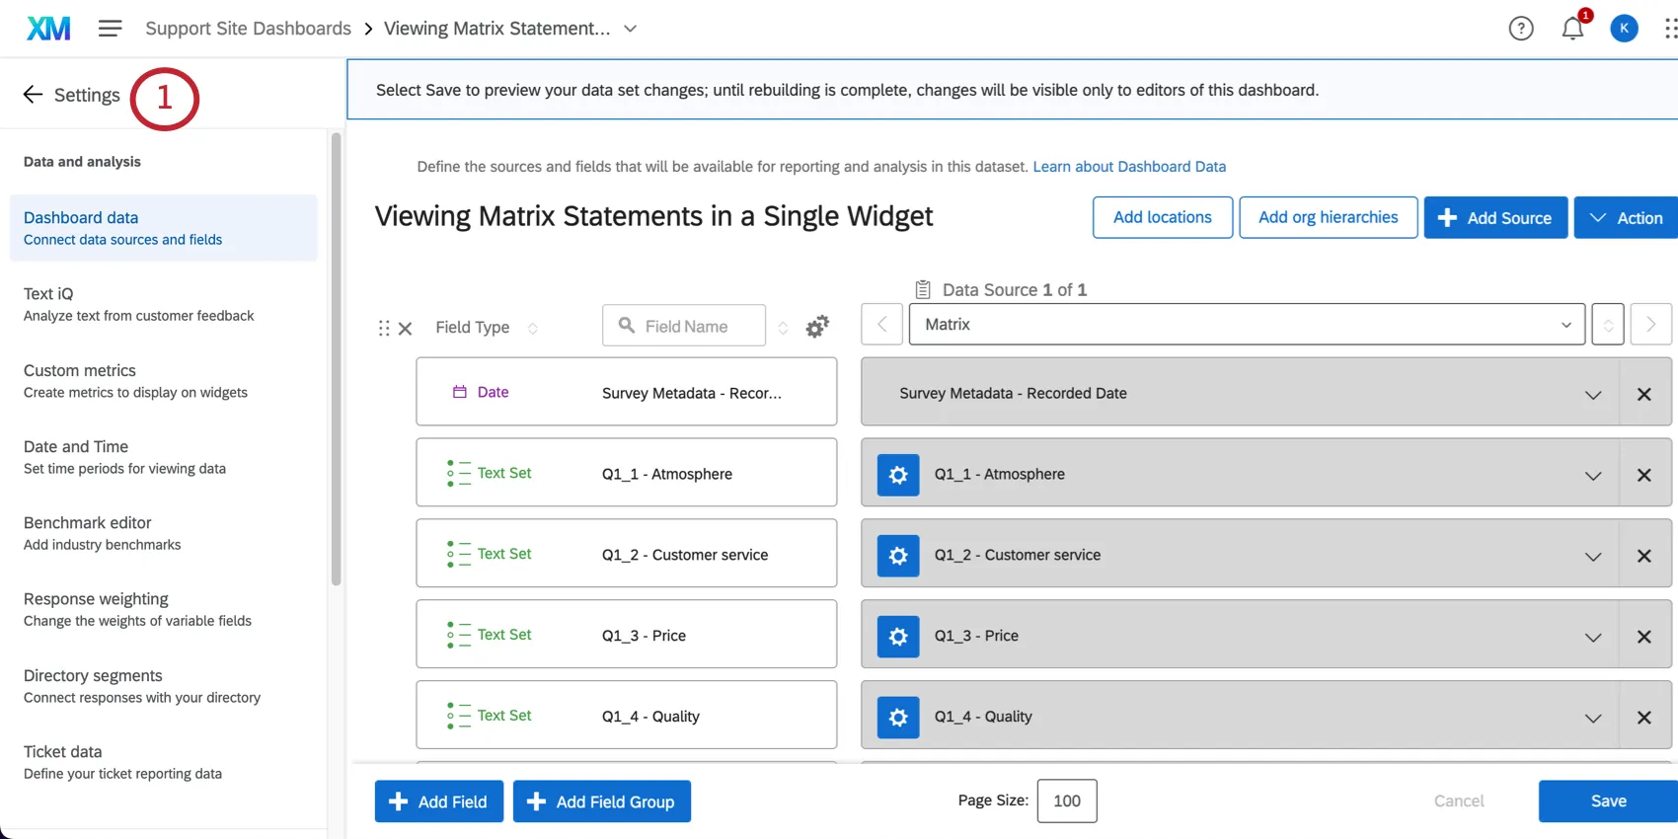Open the hamburger navigation menu
Screen dimensions: 1678x839
click(110, 29)
